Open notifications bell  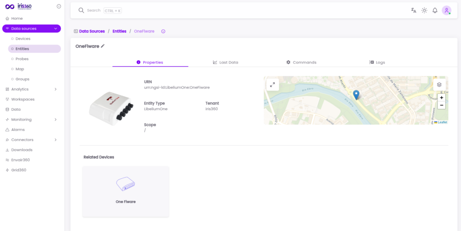(x=435, y=10)
